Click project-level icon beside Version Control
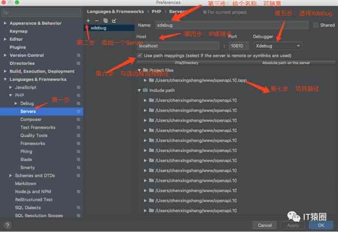The width and height of the screenshot is (338, 232). pos(78,56)
